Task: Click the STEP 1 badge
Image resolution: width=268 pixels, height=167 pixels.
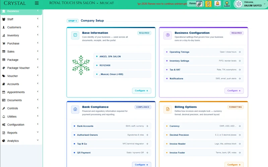Action: coord(72,21)
